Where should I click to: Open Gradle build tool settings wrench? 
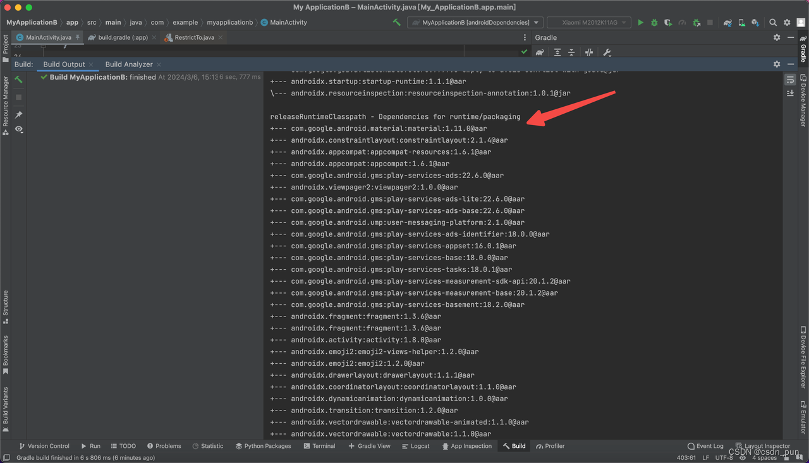point(607,52)
